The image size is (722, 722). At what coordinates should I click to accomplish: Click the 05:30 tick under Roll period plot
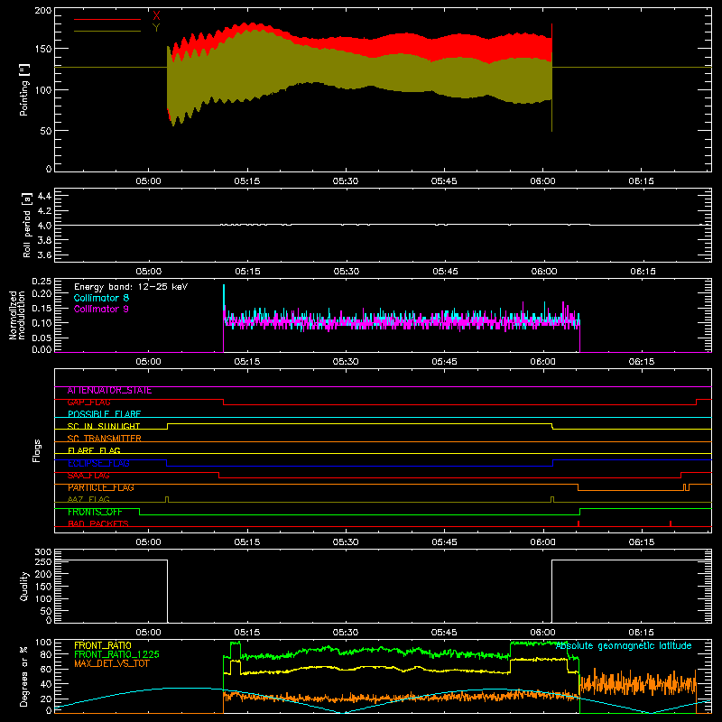tap(347, 272)
